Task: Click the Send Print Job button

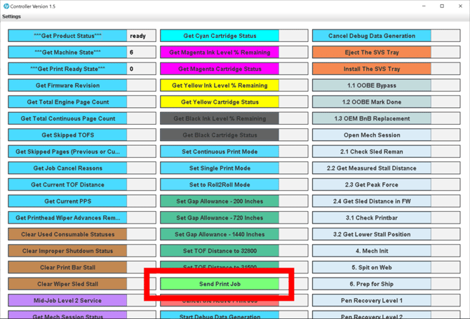Action: point(220,284)
